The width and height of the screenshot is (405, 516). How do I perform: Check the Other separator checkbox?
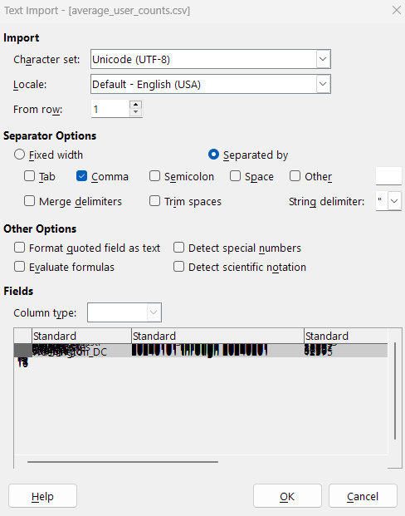coord(295,176)
